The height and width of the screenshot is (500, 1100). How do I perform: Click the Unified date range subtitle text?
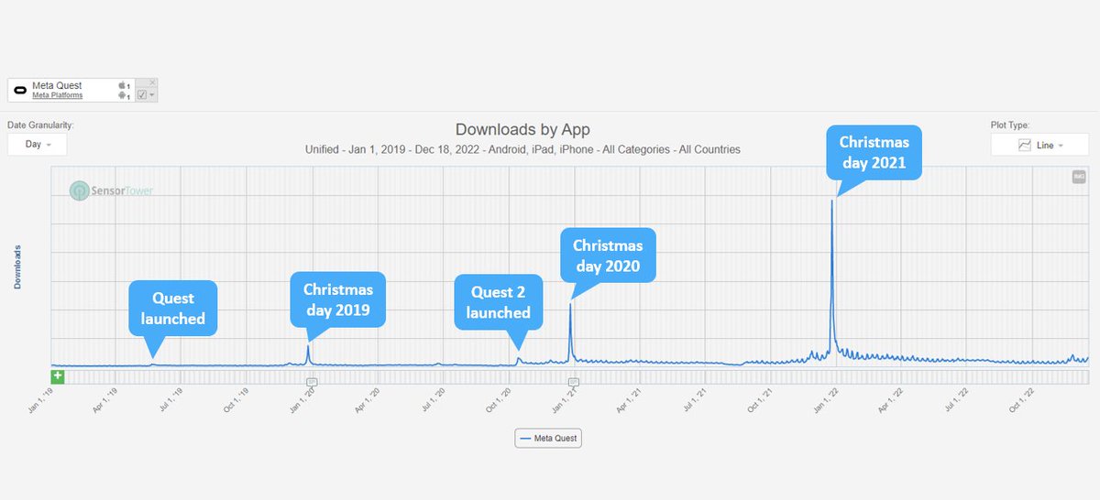point(522,149)
